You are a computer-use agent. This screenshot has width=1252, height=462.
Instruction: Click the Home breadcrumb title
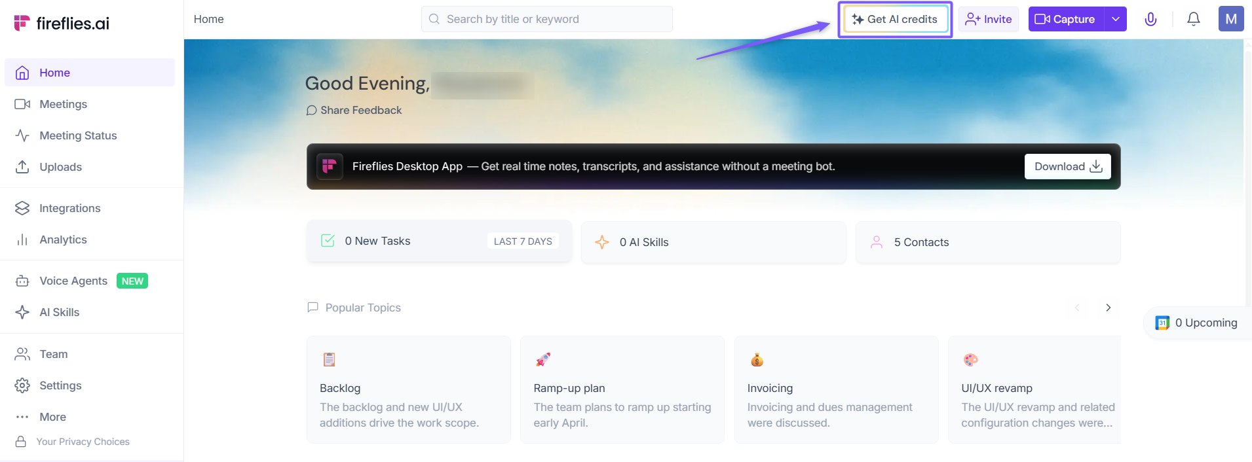[x=209, y=19]
